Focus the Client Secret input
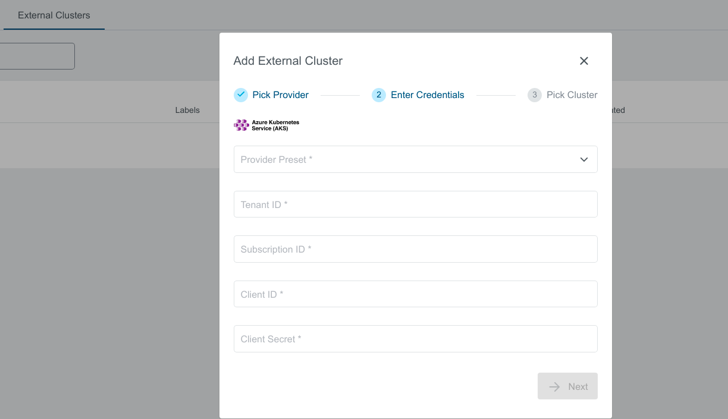This screenshot has width=728, height=419. pyautogui.click(x=415, y=339)
